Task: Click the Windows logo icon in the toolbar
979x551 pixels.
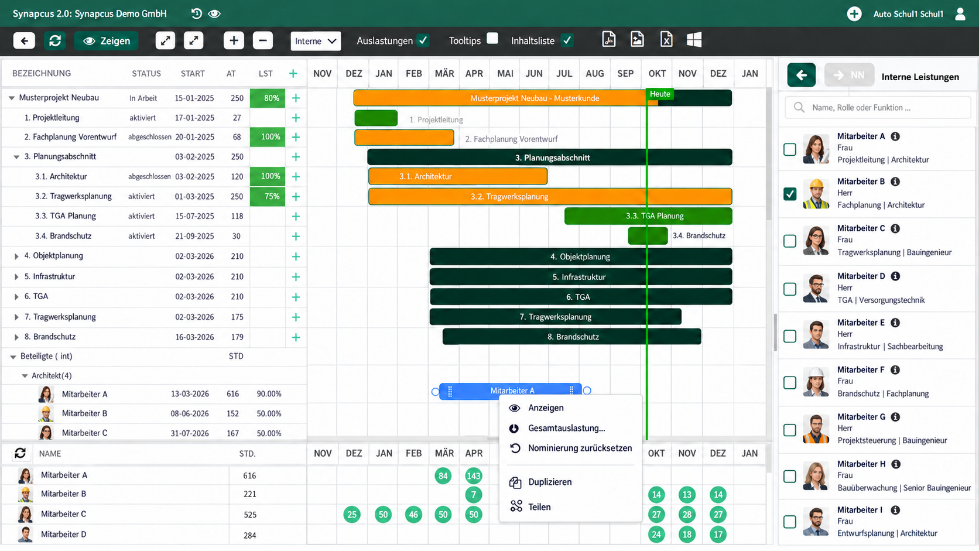Action: coord(694,39)
